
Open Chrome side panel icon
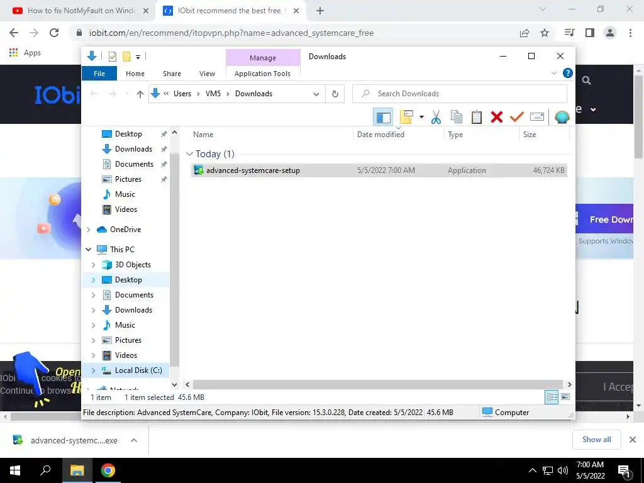(x=590, y=33)
